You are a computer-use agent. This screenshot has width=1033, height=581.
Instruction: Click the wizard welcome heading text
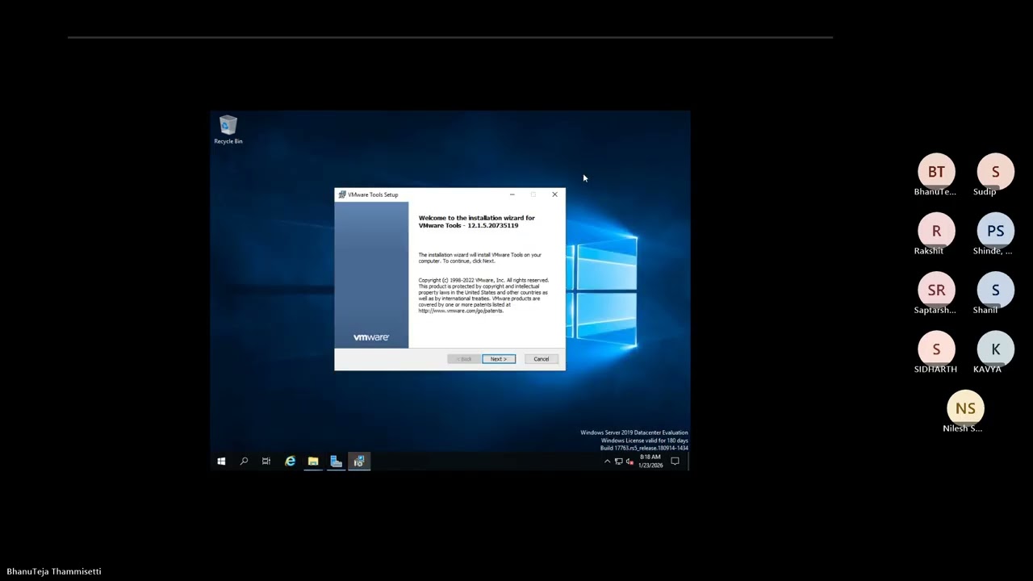(477, 221)
